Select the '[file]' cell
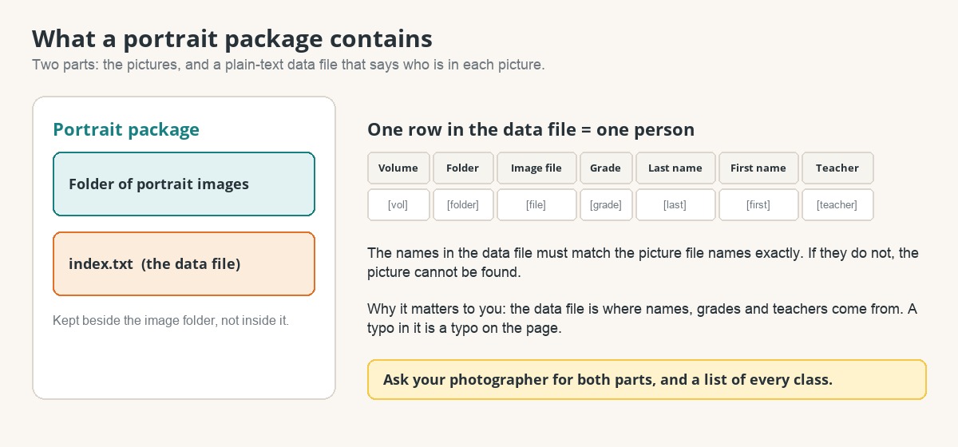The image size is (958, 447). pyautogui.click(x=536, y=204)
